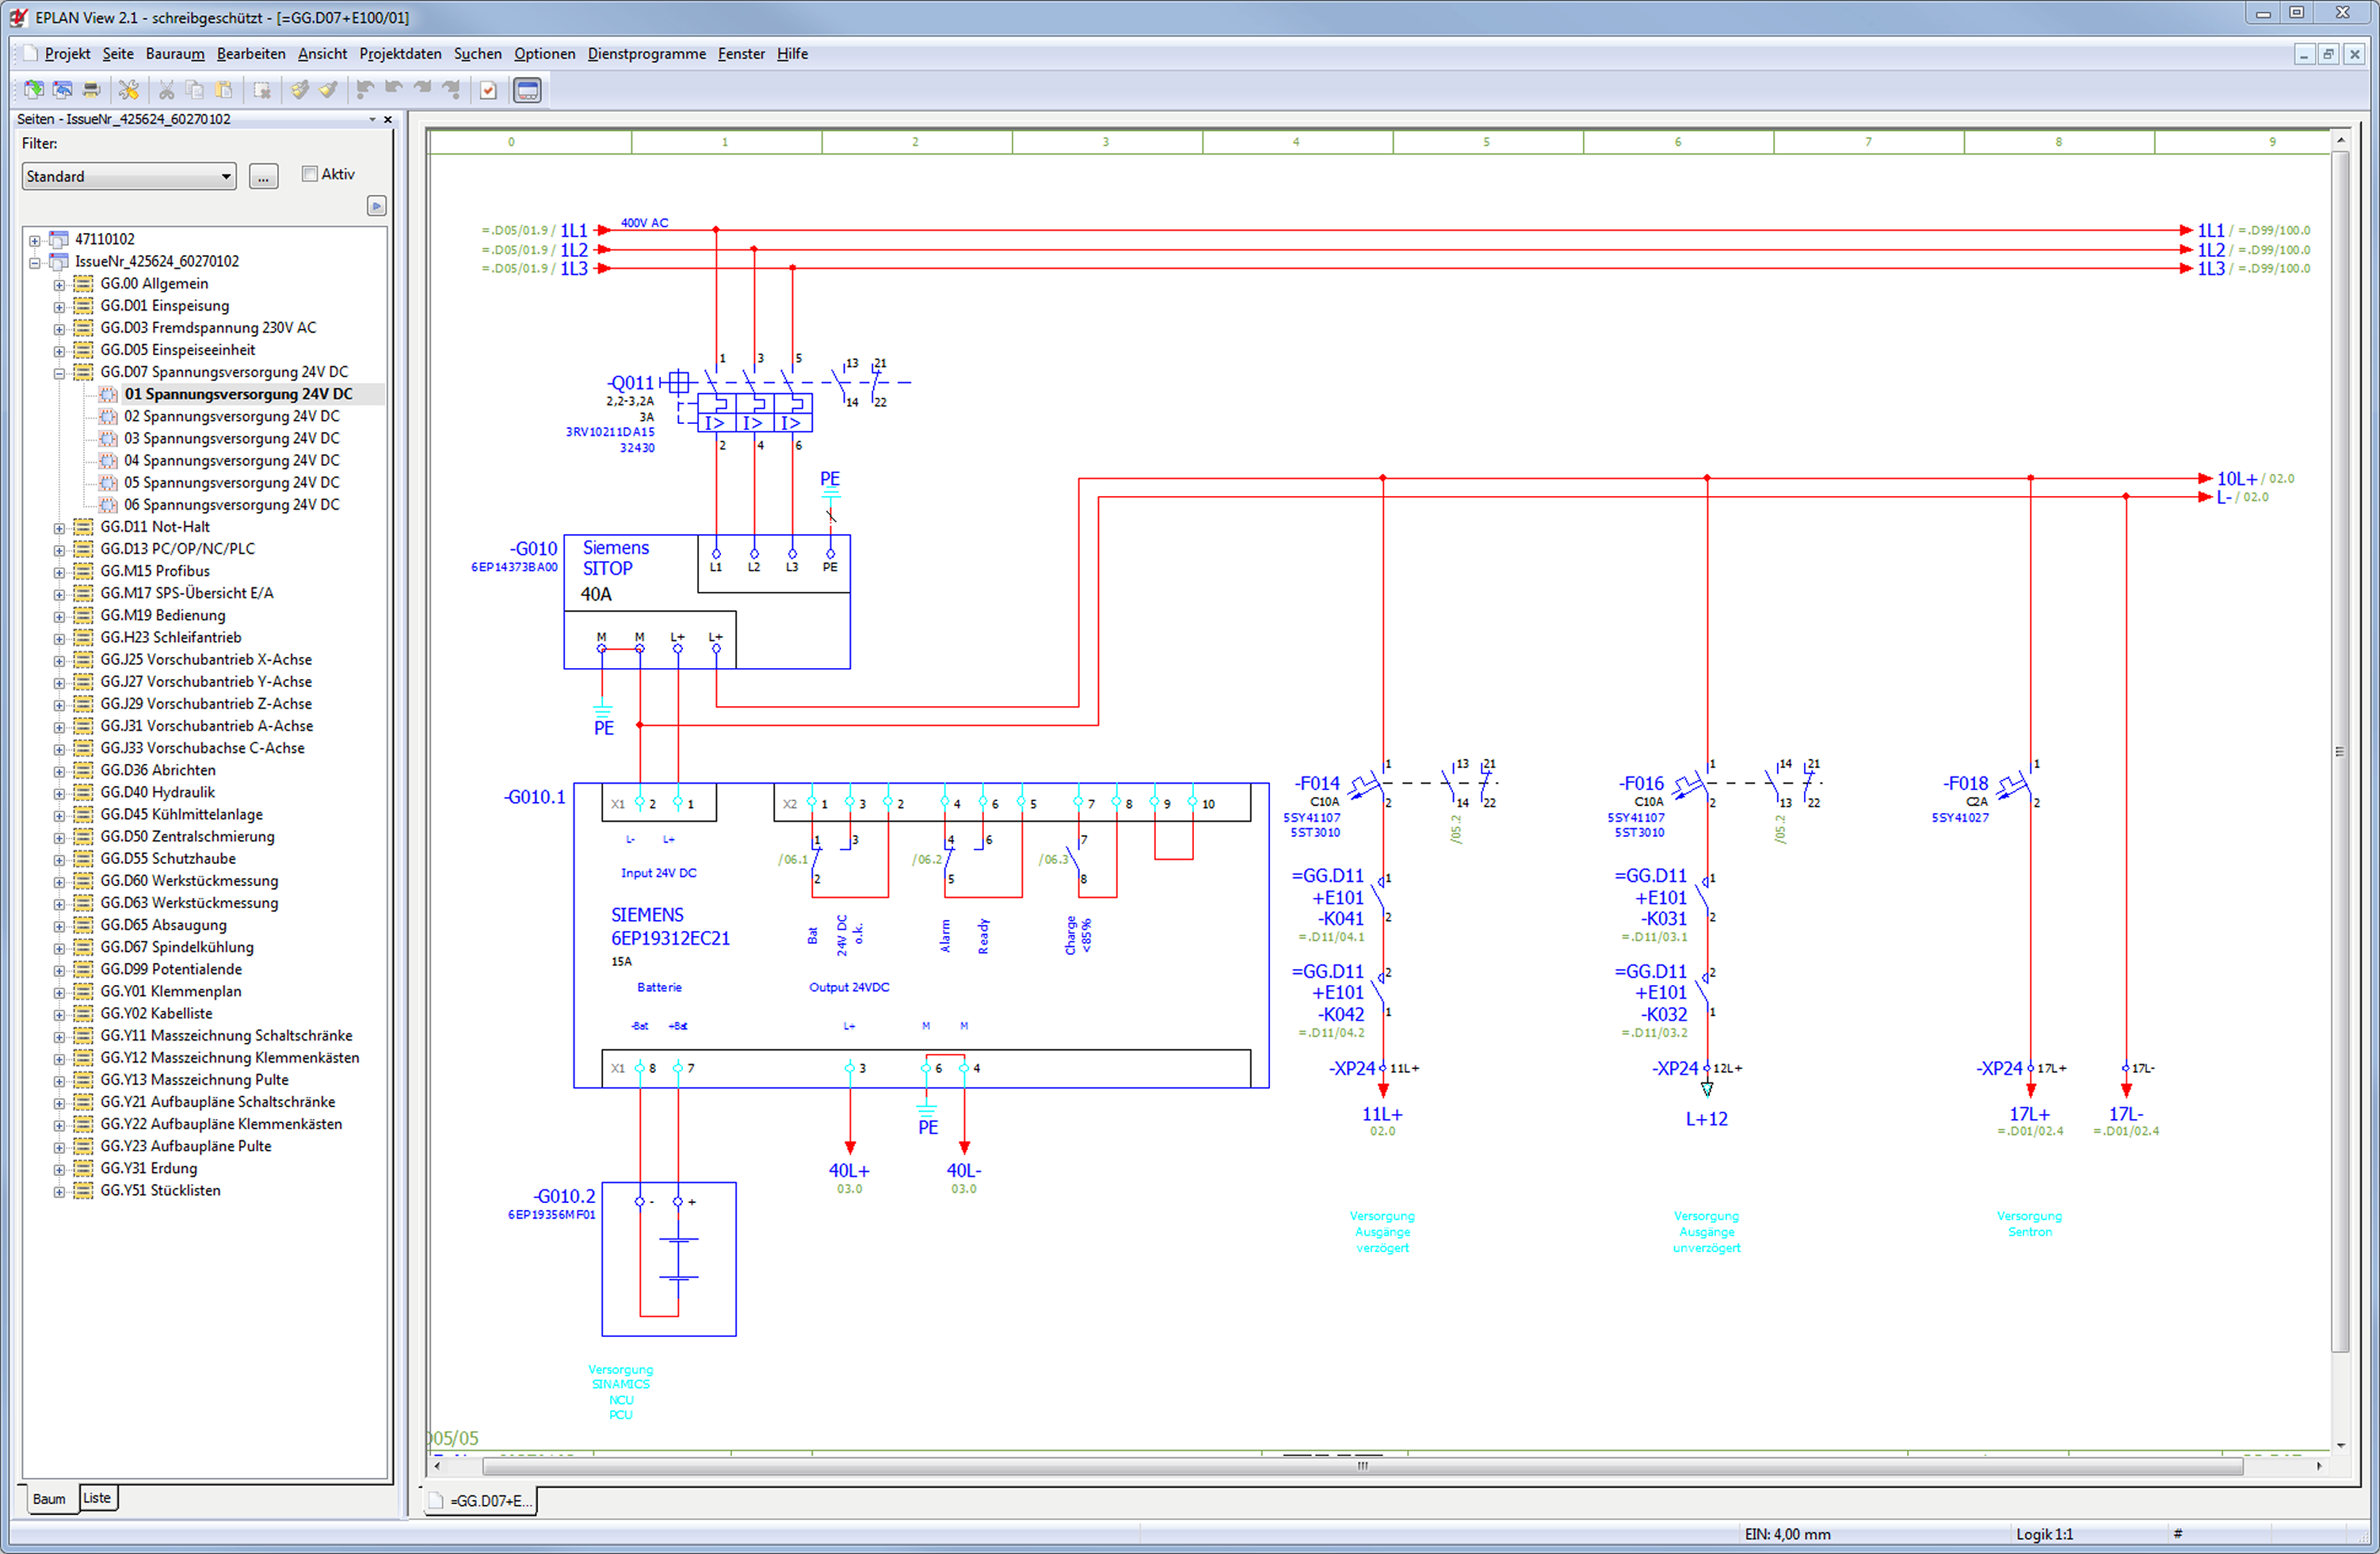Switch to the Liste tab

97,1497
